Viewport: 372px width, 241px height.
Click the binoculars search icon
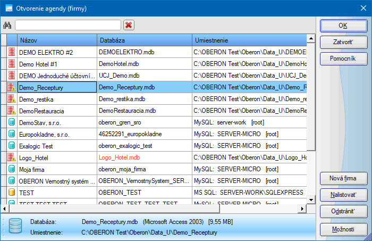pyautogui.click(x=7, y=25)
